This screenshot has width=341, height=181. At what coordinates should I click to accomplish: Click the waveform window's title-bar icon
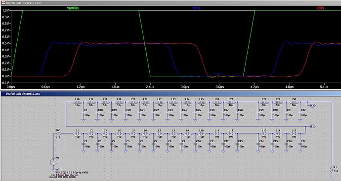click(x=3, y=3)
